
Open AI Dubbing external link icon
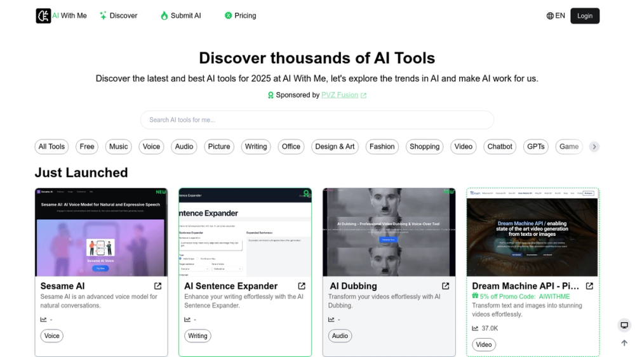446,286
